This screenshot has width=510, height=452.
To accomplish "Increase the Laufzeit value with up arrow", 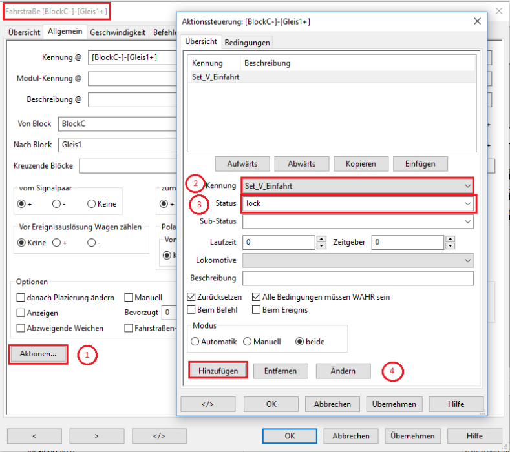I will [x=321, y=239].
